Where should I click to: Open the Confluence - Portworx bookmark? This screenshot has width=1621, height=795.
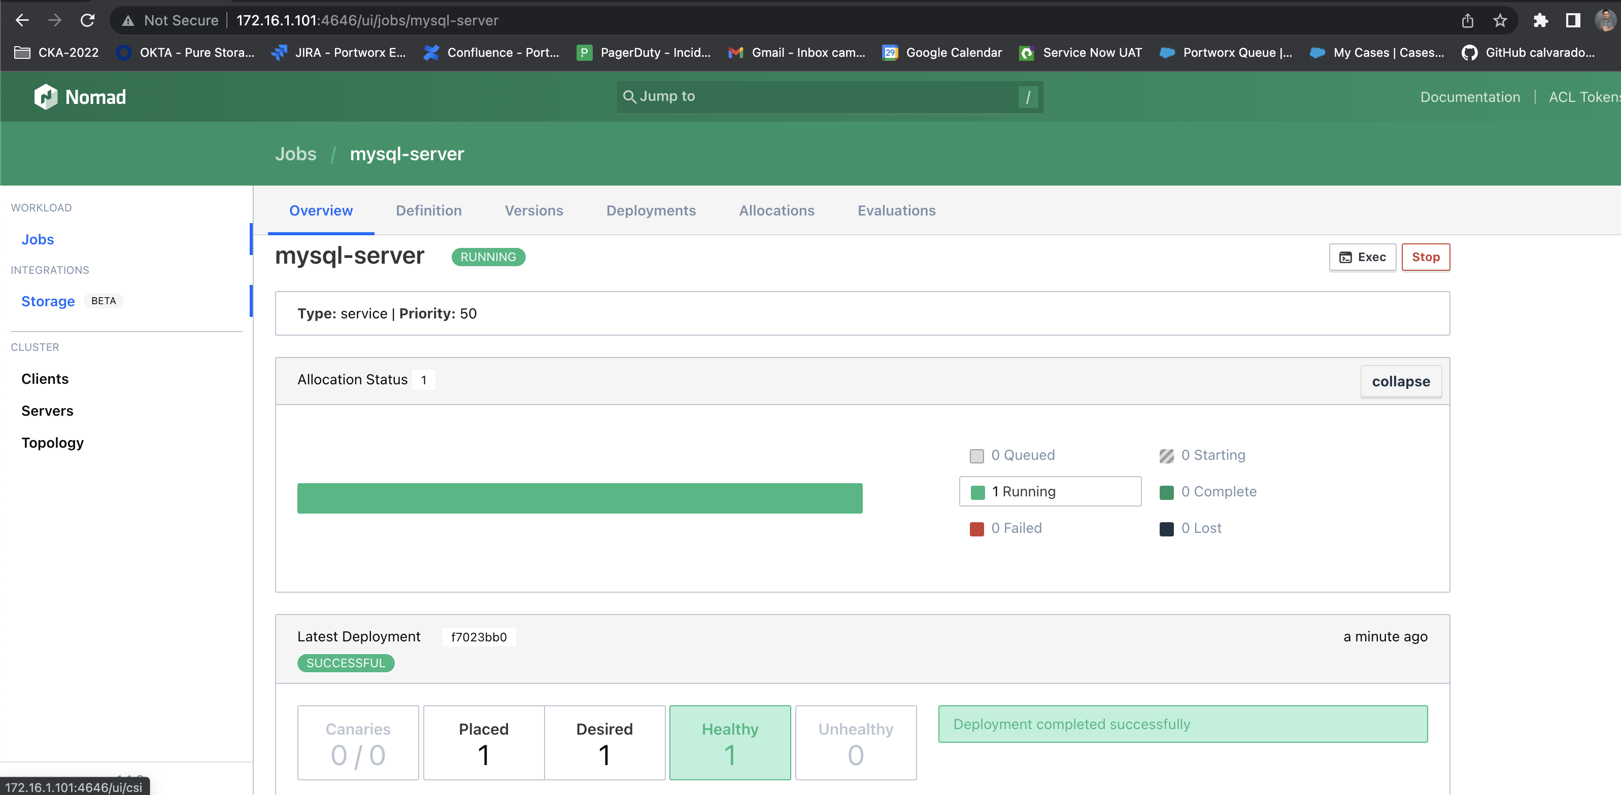click(491, 53)
